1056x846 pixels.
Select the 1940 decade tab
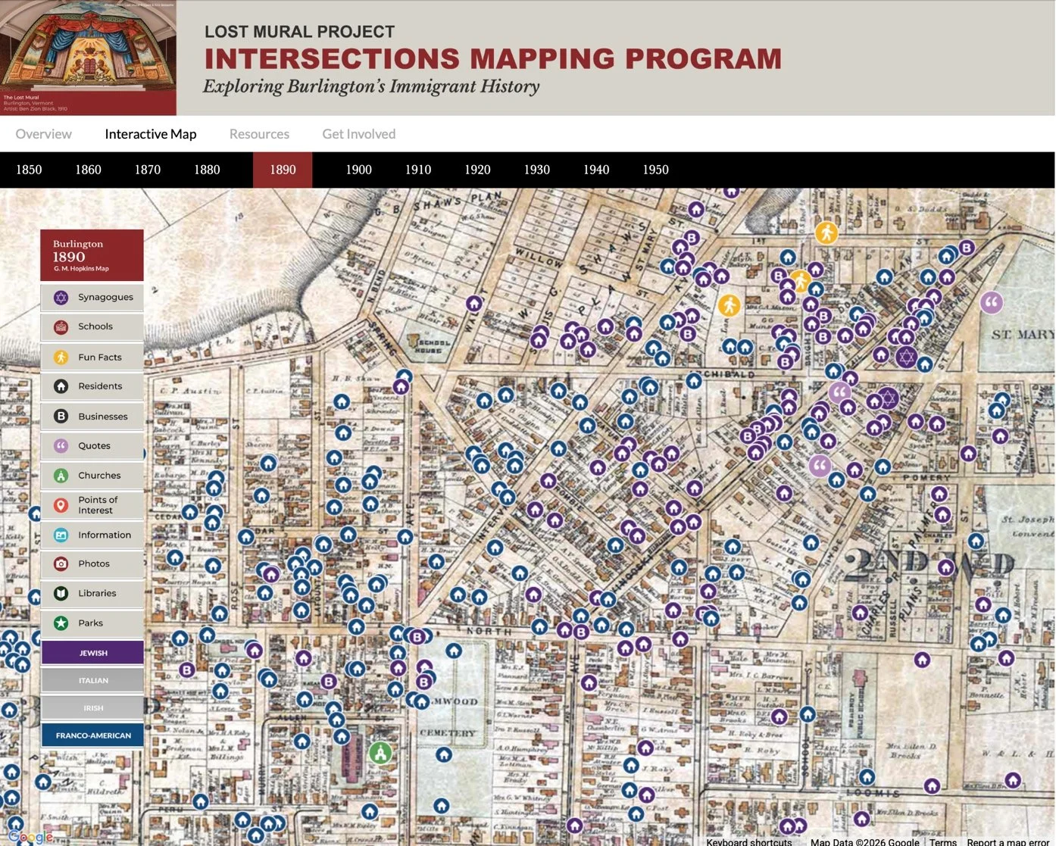596,170
